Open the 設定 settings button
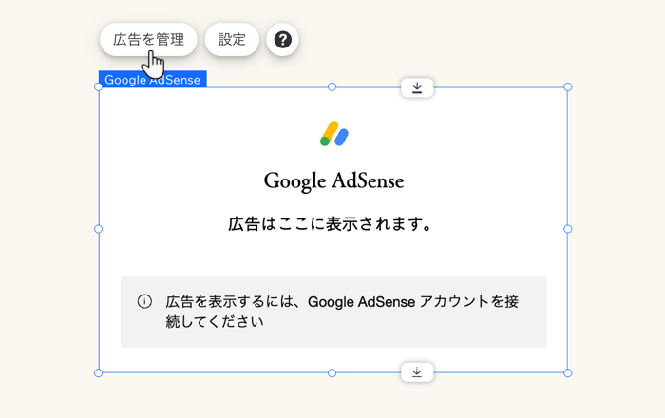665x418 pixels. [x=232, y=40]
